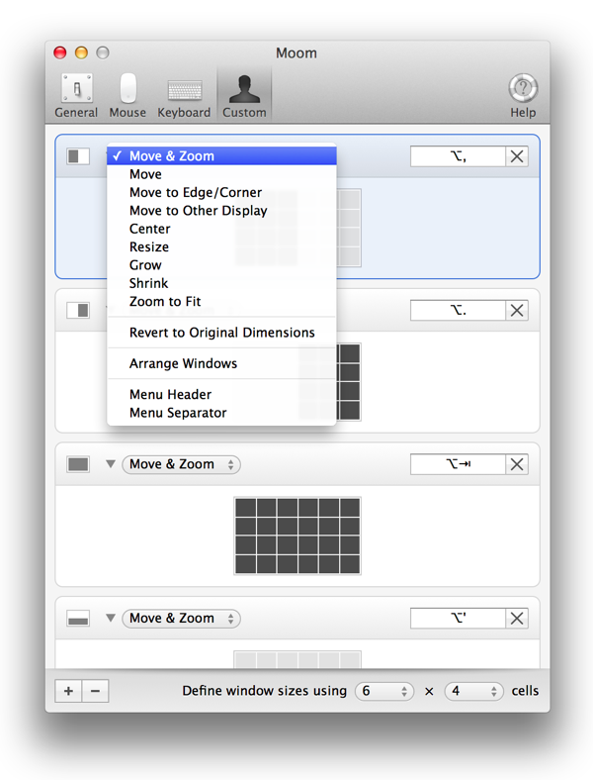Choose Move & Zoom in the popup menu
The width and height of the screenshot is (593, 780).
click(221, 156)
